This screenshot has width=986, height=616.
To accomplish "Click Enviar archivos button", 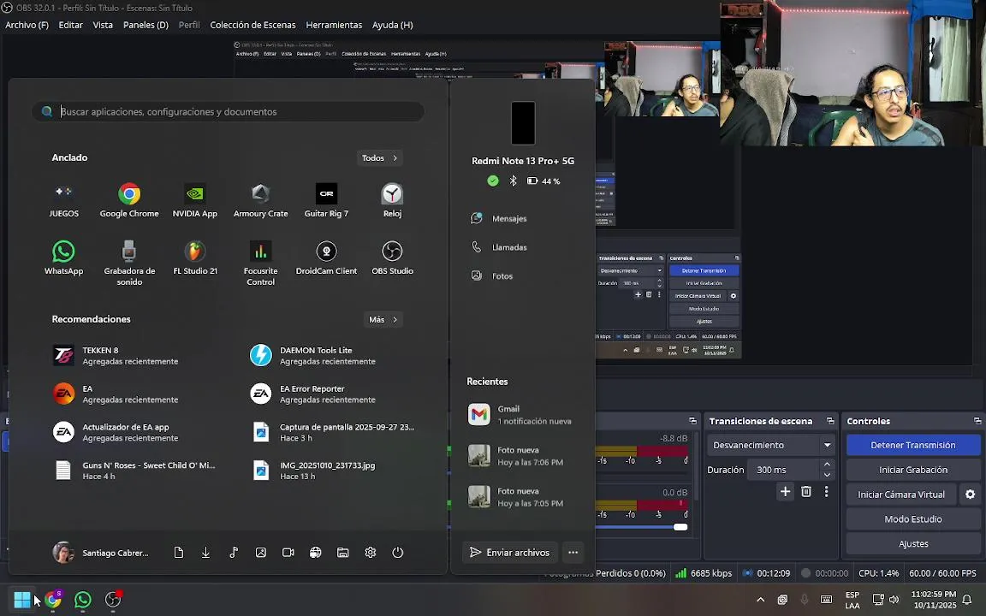I will coord(510,553).
